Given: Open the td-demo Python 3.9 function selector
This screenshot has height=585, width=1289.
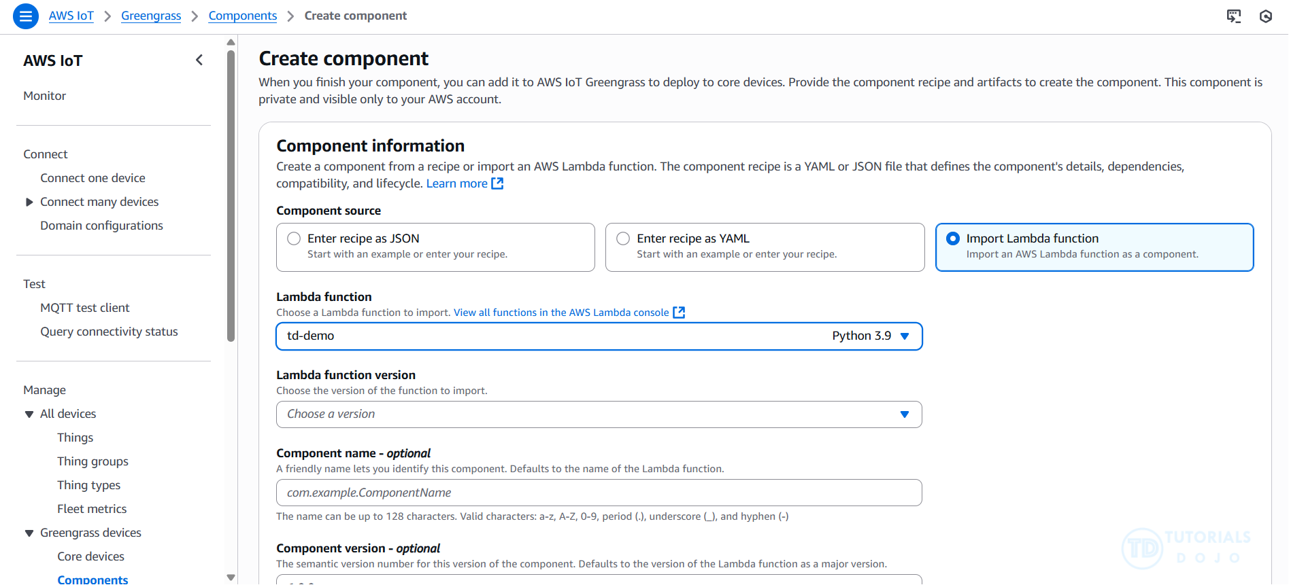Looking at the screenshot, I should point(599,336).
